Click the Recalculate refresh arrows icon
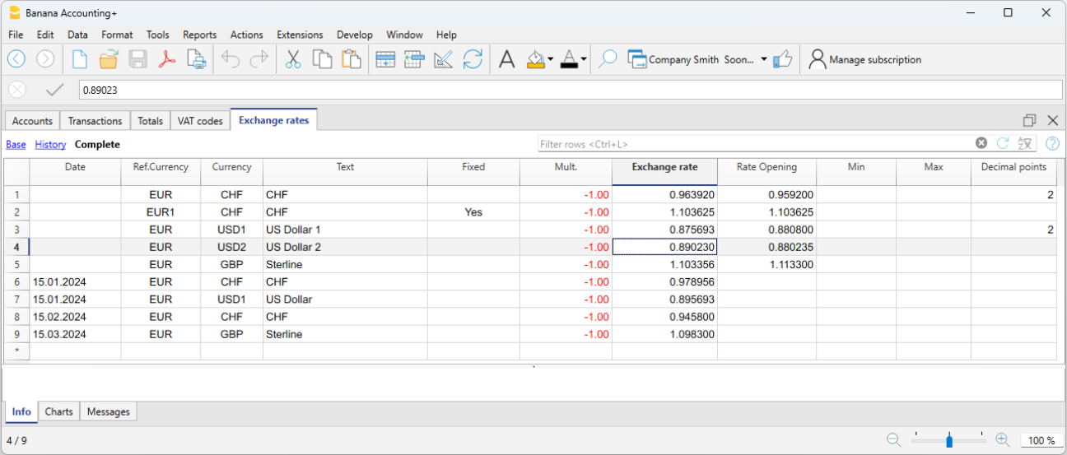The width and height of the screenshot is (1067, 455). coord(473,59)
